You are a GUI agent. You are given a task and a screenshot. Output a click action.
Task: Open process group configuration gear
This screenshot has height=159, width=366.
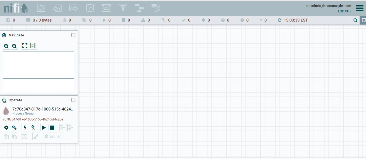6,127
